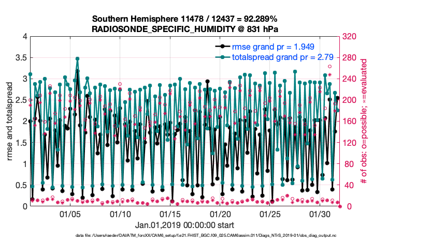The image size is (430, 243).
Task: Click the teal totalspread legend line marker
Action: pos(222,57)
